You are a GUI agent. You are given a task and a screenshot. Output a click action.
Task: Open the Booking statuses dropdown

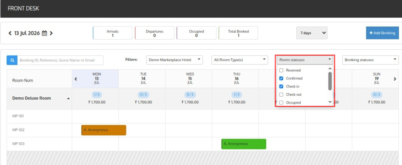pyautogui.click(x=371, y=60)
